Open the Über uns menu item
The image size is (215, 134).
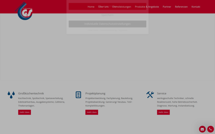coord(103,7)
